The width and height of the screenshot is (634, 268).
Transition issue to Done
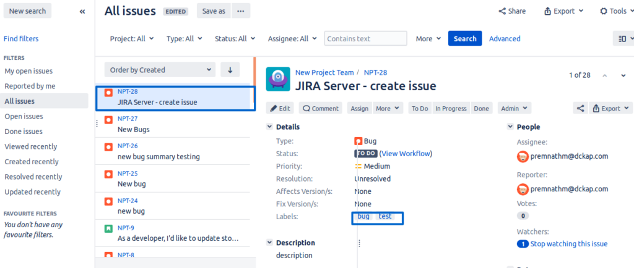pyautogui.click(x=481, y=109)
